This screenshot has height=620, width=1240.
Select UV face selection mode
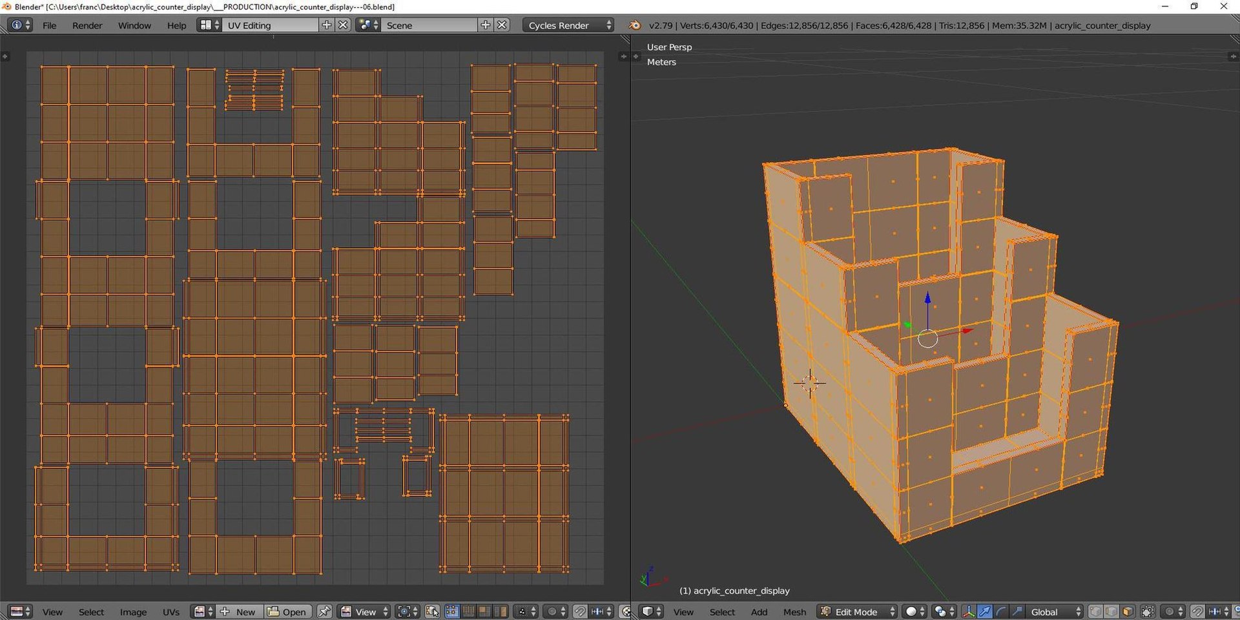tap(484, 612)
